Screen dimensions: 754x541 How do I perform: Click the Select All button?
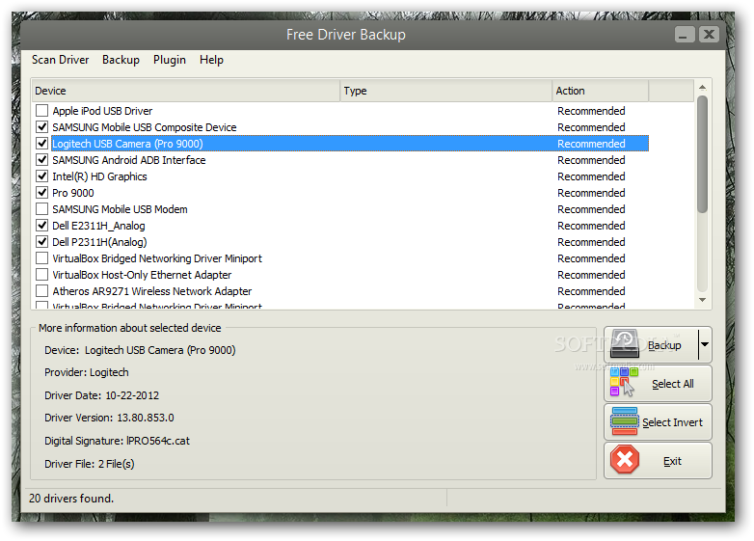coord(658,383)
